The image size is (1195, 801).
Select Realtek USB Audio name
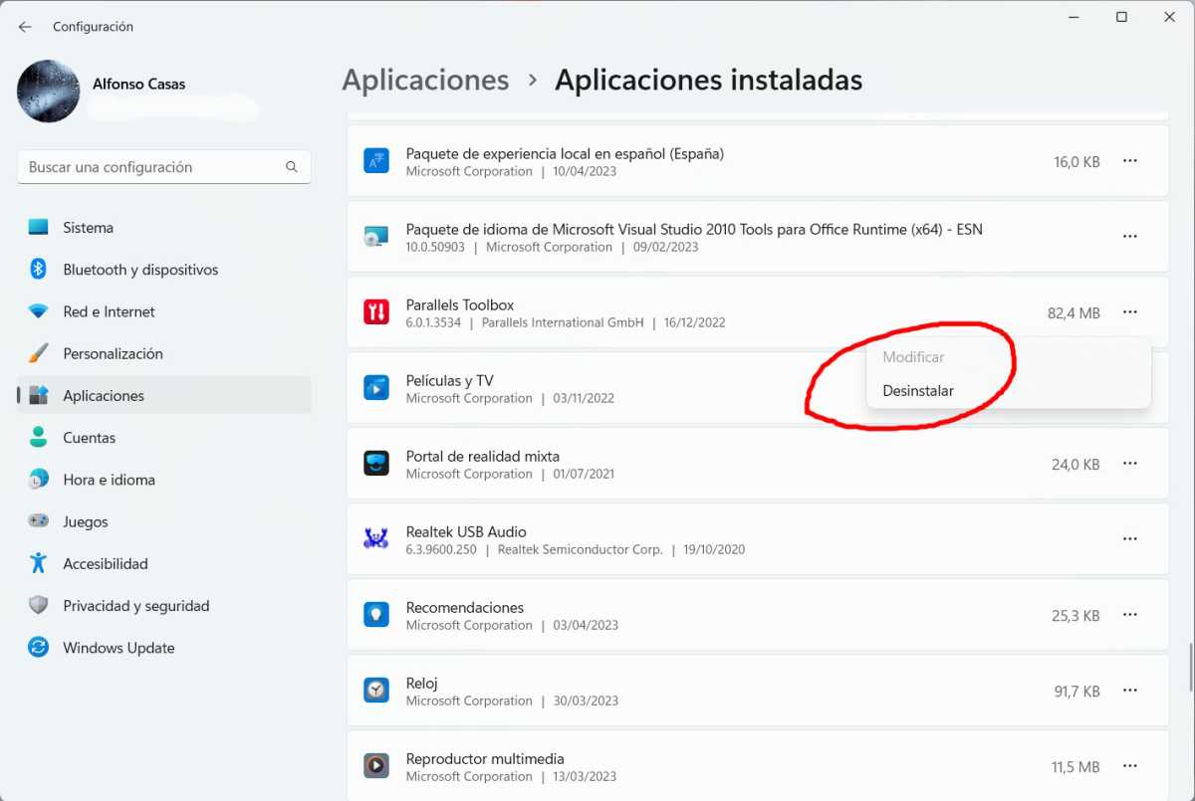(466, 531)
